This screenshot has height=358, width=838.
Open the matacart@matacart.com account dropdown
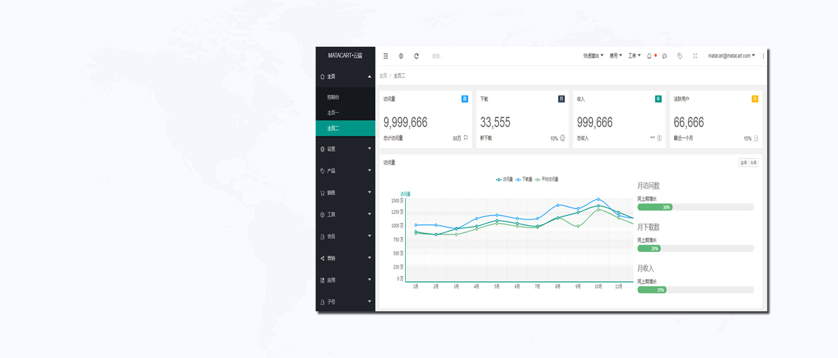[732, 56]
